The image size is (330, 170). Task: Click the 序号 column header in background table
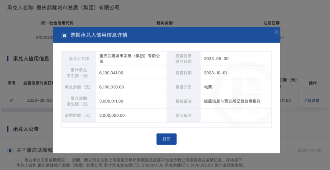[x=12, y=83]
